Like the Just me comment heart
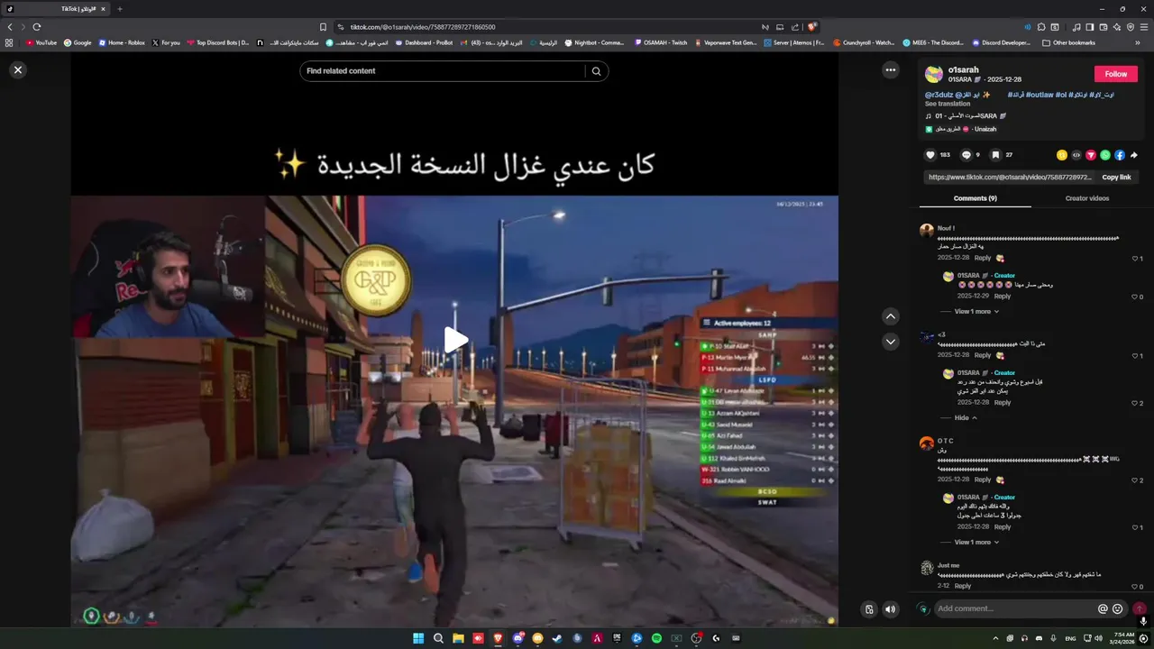 pos(1135,587)
